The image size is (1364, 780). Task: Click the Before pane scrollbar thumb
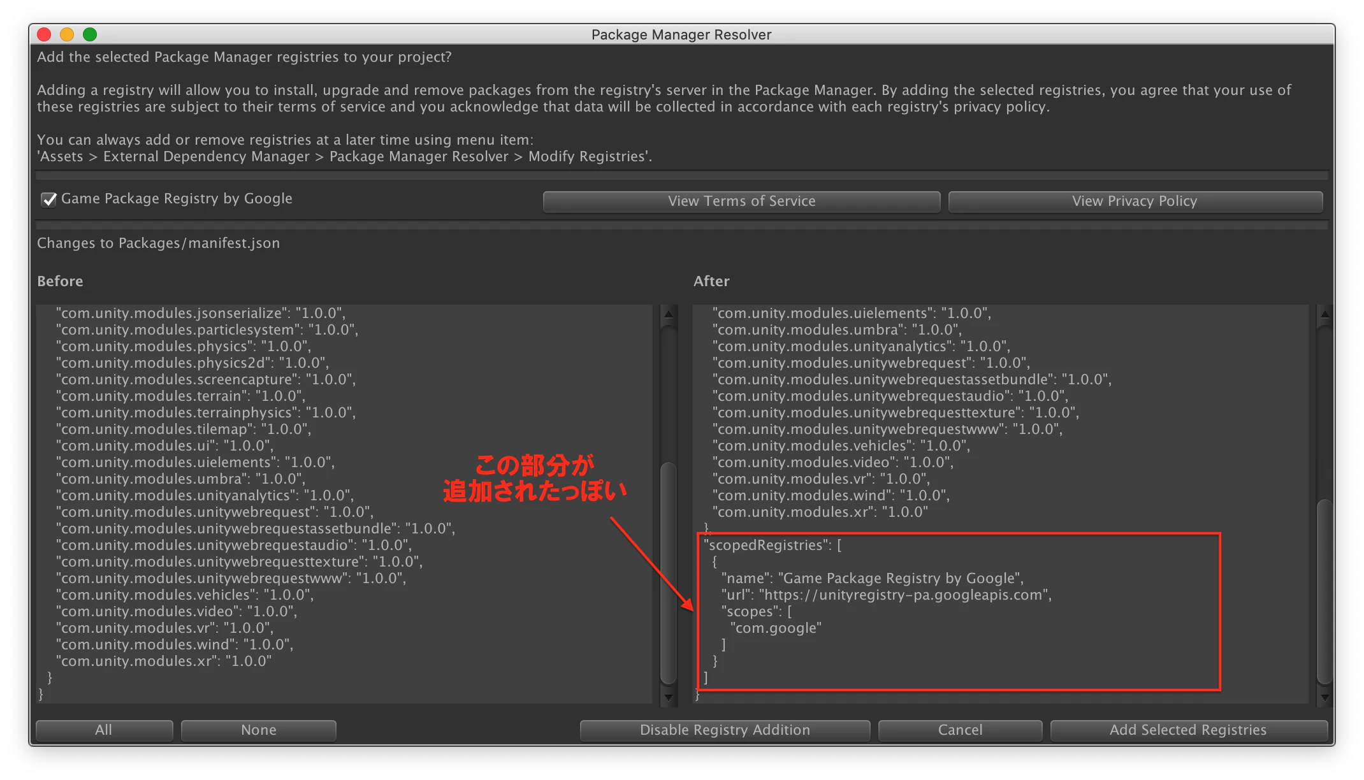(x=669, y=572)
